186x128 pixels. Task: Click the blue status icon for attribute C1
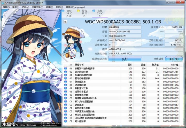tap(65, 102)
